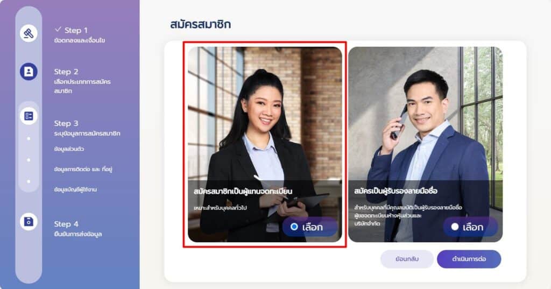Click the save disk icon for Step 4
Viewport: 551px width, 289px height.
coord(29,222)
